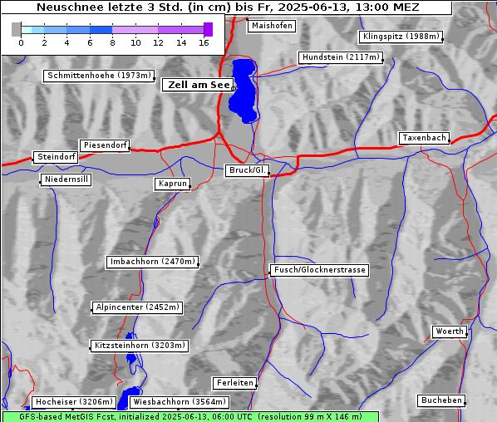This screenshot has width=497, height=422.
Task: Click the Kitzsteinhorn (3203m) label
Action: click(x=140, y=346)
